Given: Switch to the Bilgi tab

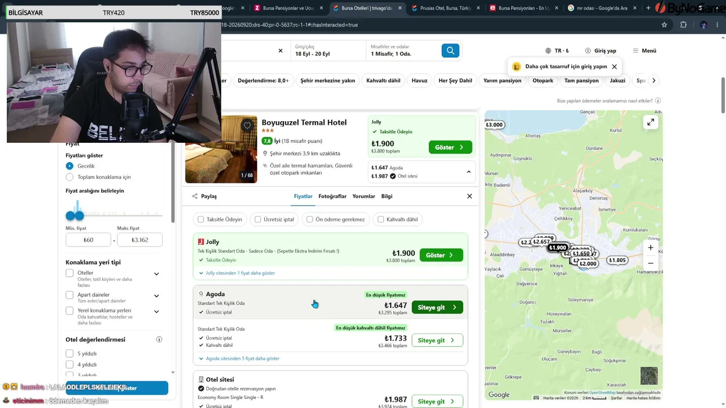Looking at the screenshot, I should point(387,196).
